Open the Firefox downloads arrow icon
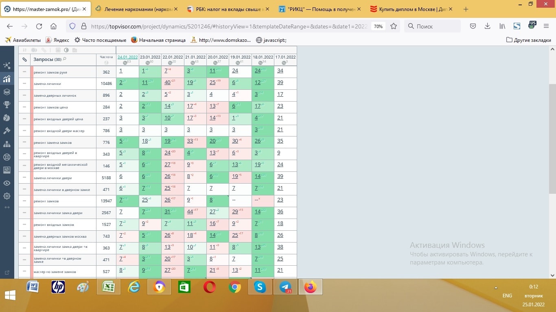The height and width of the screenshot is (312, 556). click(x=488, y=26)
